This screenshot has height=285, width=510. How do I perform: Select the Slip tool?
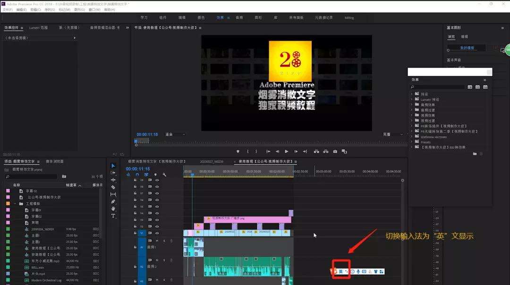(113, 194)
